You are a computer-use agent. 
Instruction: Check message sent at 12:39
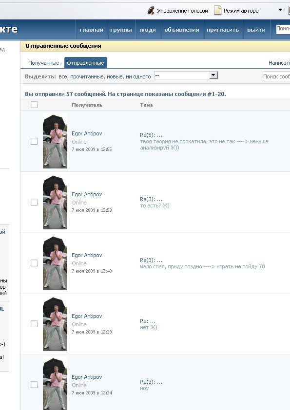point(34,324)
